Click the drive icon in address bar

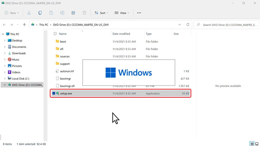(33, 25)
